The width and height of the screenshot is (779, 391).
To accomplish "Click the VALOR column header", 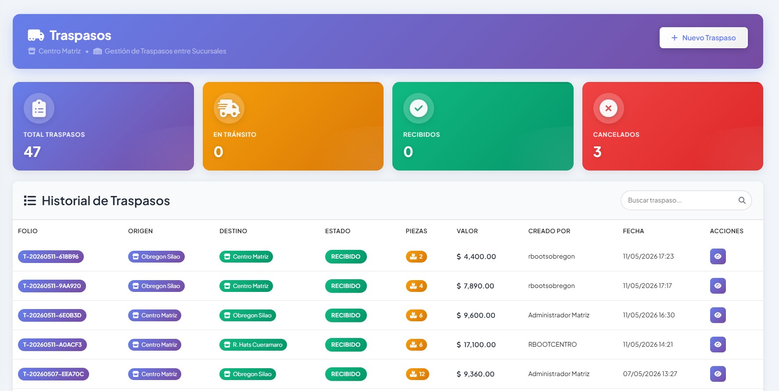I will (x=467, y=231).
